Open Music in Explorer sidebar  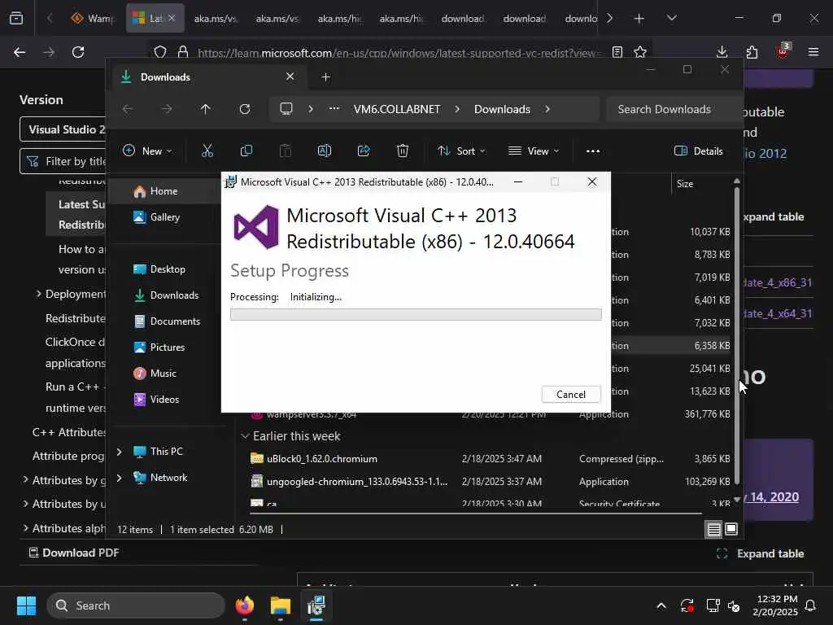pos(163,373)
